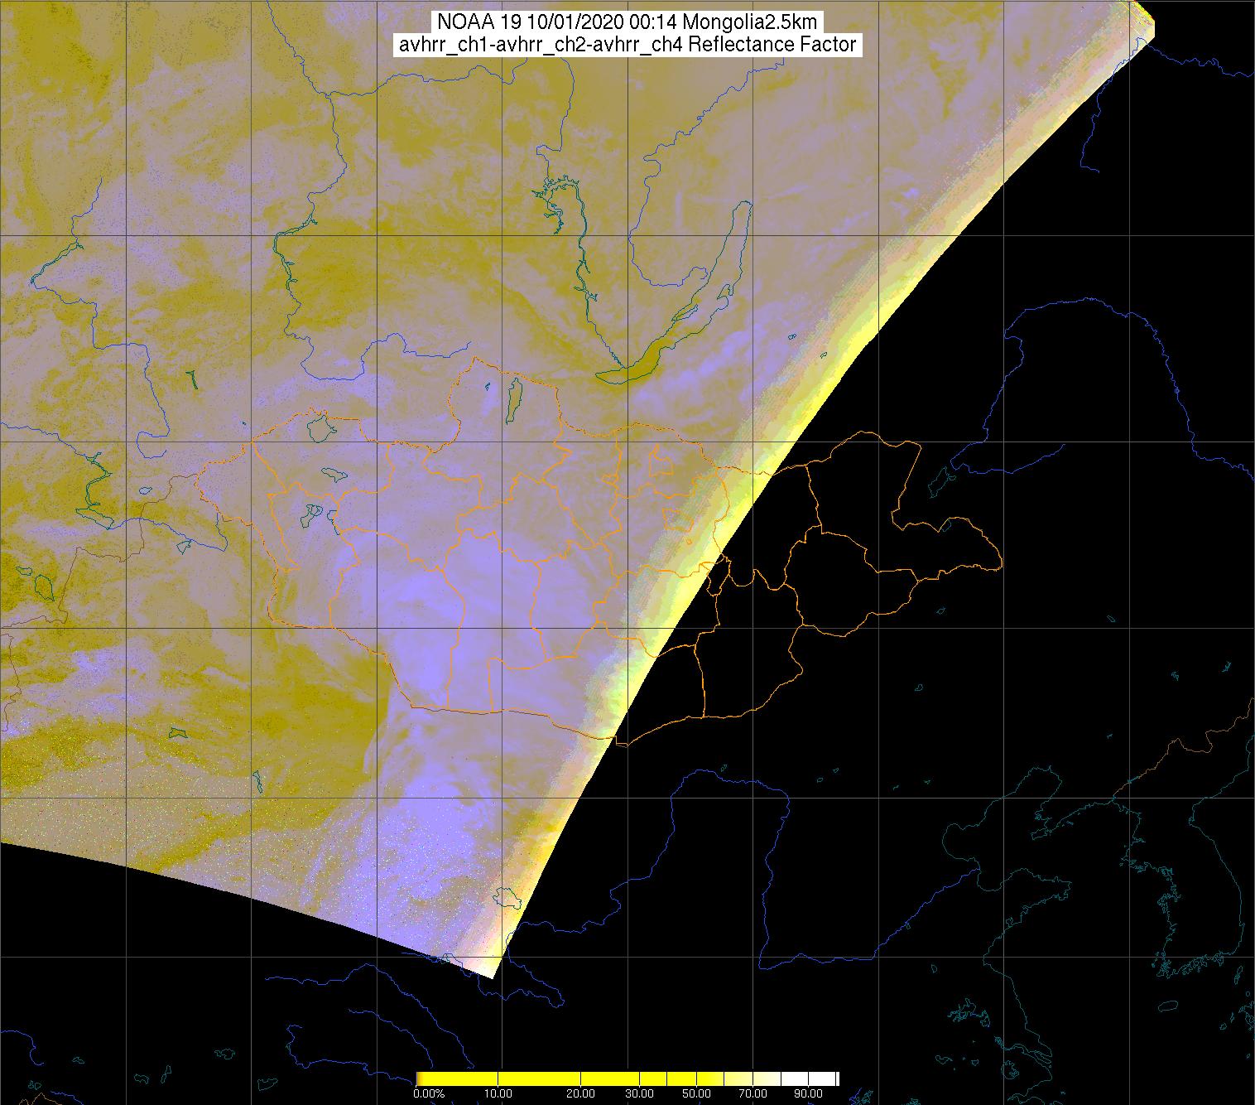Click the white high end of the reflectance colorbar

coord(810,1078)
